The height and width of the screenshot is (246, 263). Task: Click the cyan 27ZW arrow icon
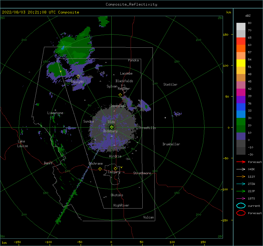click(241, 184)
